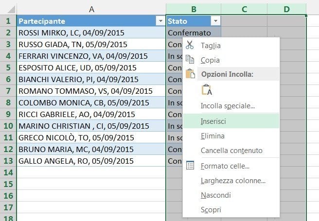Select row 14 header
This screenshot has width=319, height=221.
[x=8, y=172]
